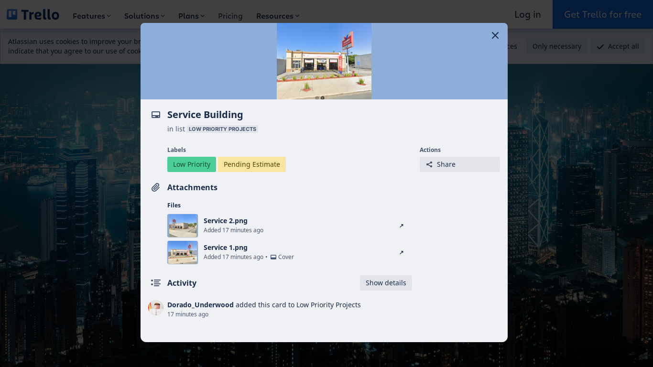653x367 pixels.
Task: Click the Activity heading
Action: (182, 283)
